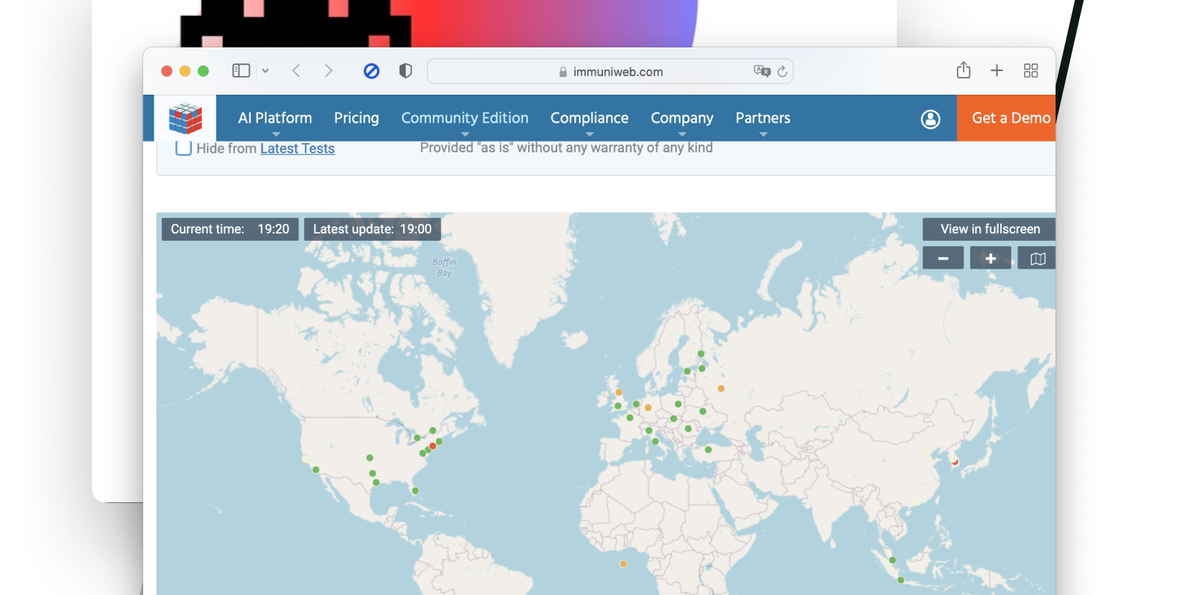Tick the Hide from Latest Tests checkbox
The width and height of the screenshot is (1190, 595).
[x=183, y=148]
